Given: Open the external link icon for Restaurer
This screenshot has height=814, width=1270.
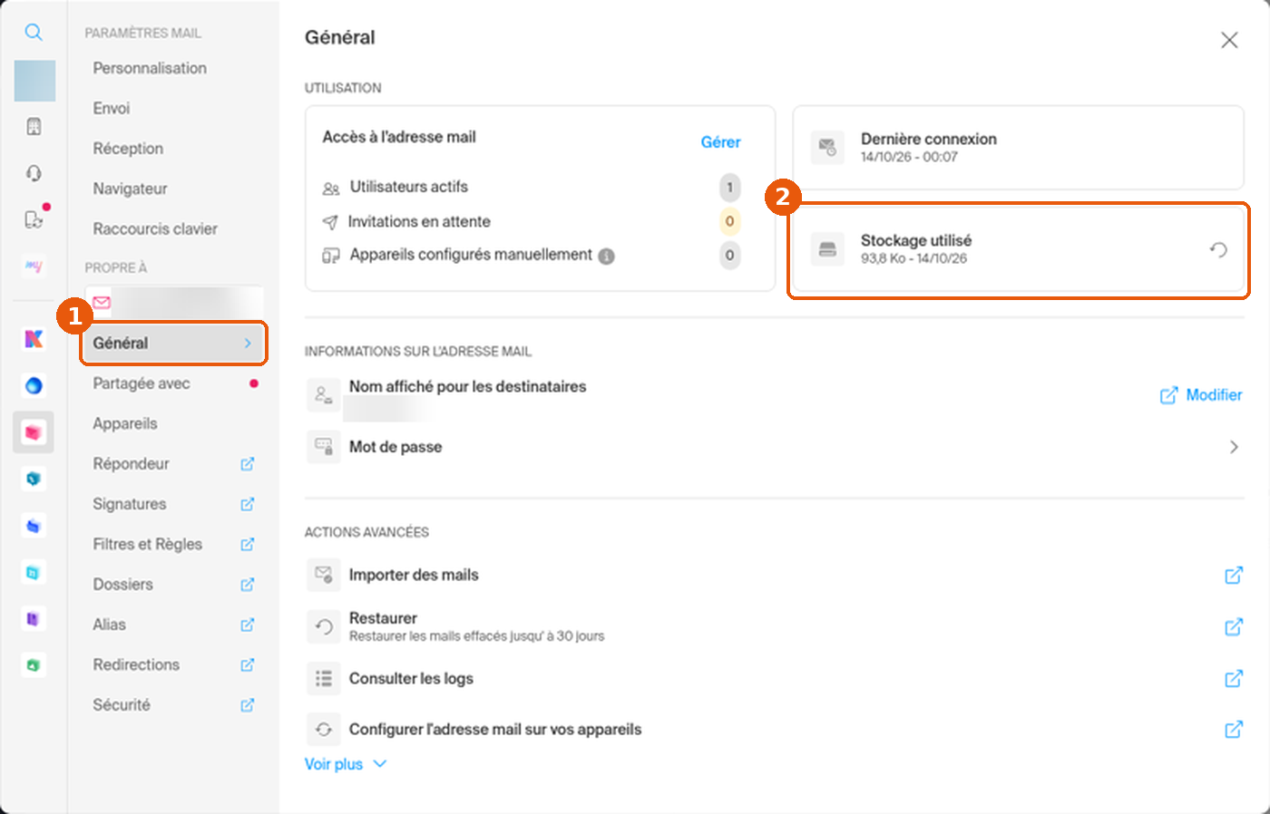Looking at the screenshot, I should tap(1234, 626).
